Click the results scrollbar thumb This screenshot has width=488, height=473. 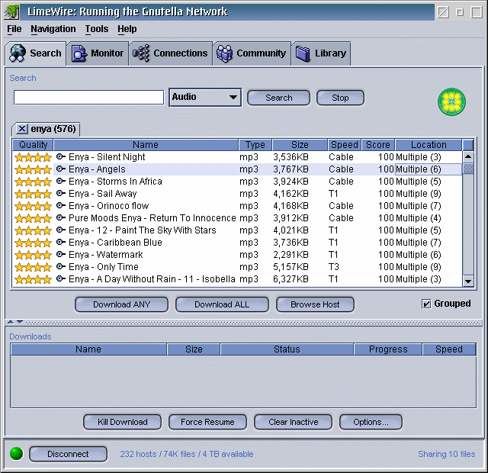point(468,169)
